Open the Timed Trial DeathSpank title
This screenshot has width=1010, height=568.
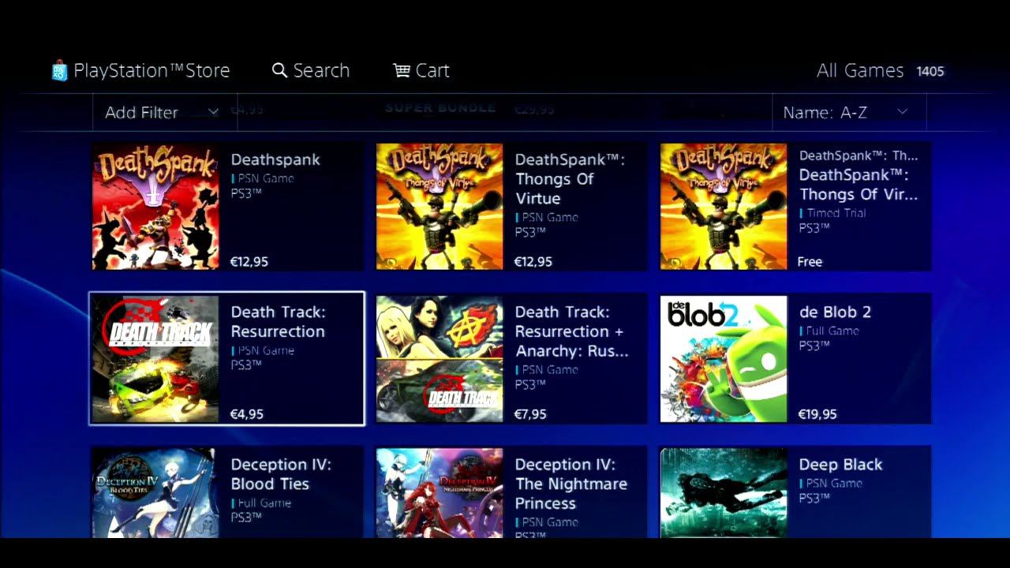[858, 185]
